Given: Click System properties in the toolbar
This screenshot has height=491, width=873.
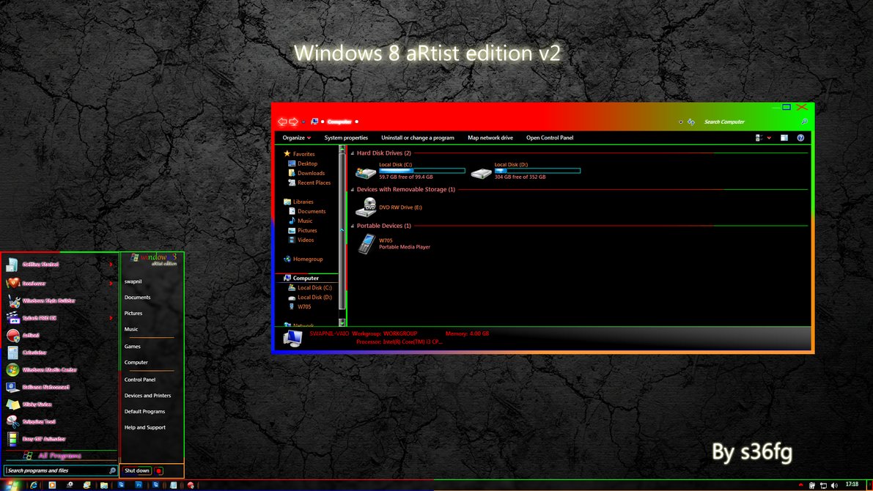Looking at the screenshot, I should (346, 138).
